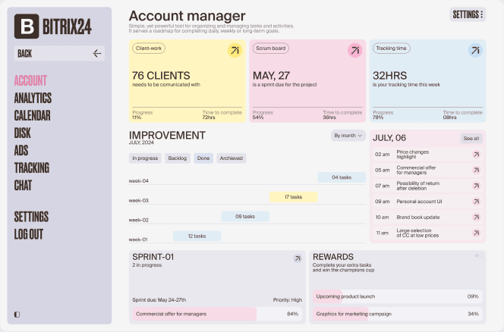Click the JULY, 06 heading
Viewport: 504px width, 332px height.
click(x=389, y=138)
